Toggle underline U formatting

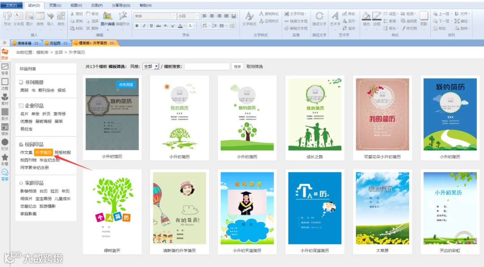coord(151,26)
